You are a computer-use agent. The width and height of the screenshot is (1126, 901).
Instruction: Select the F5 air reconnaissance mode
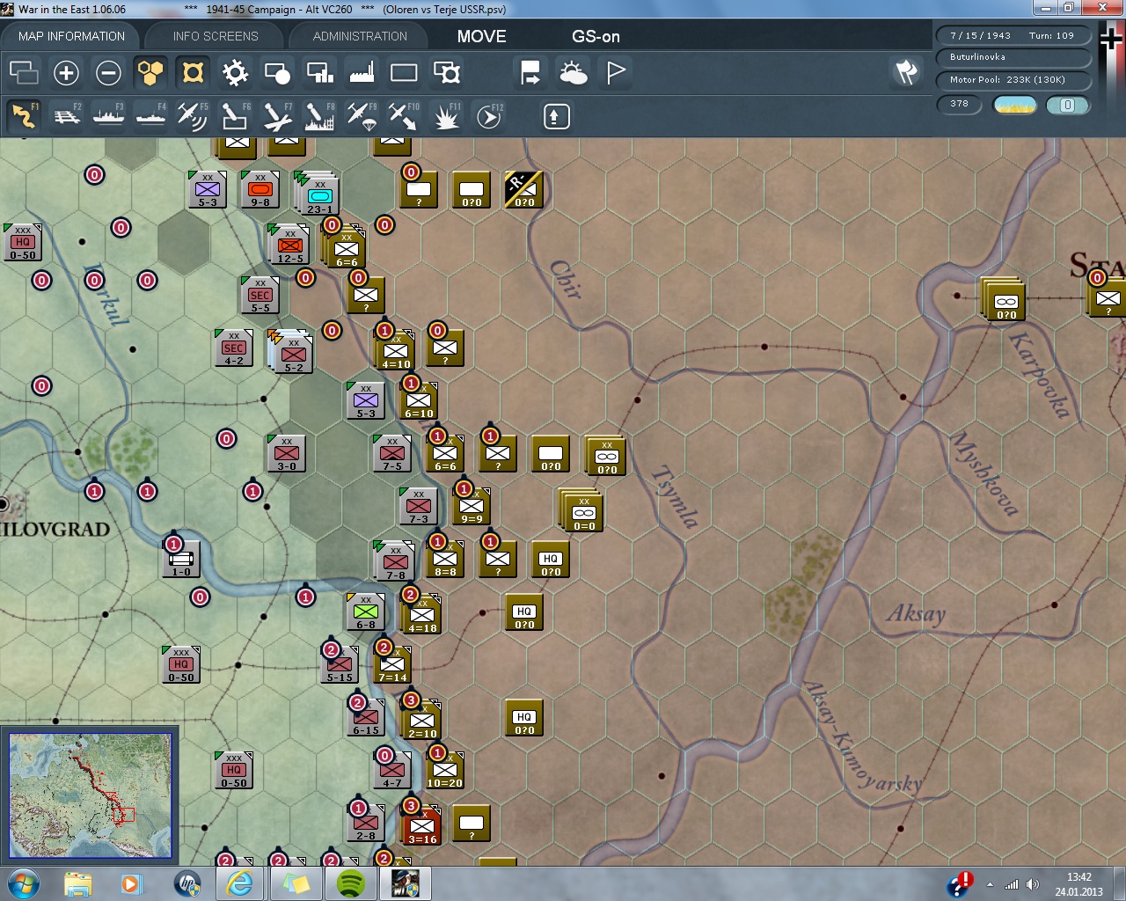pos(193,116)
